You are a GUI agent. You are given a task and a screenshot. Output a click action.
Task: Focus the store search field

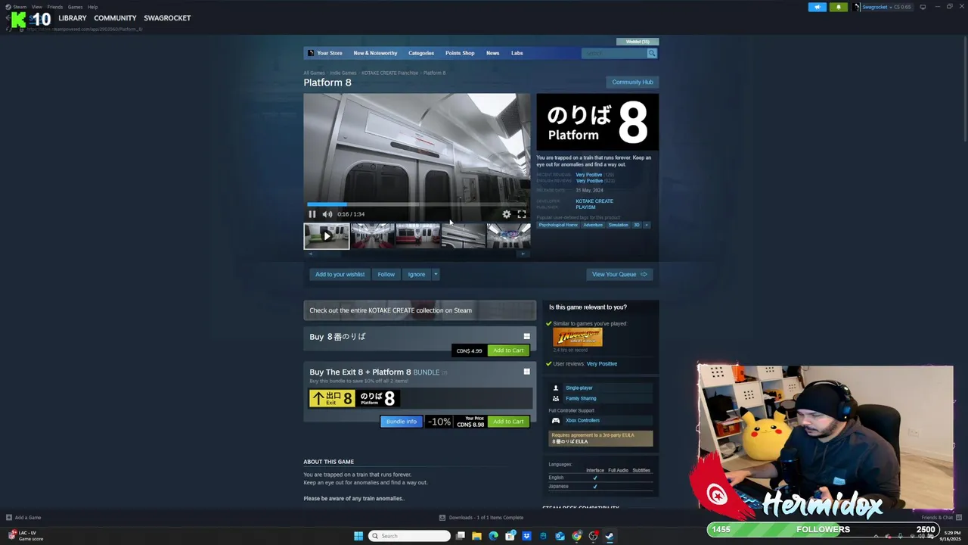pyautogui.click(x=613, y=53)
